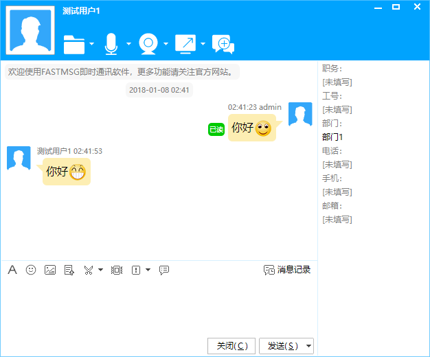Expand the exclamation message options arrow
Viewport: 430px width, 357px height.
(x=148, y=270)
